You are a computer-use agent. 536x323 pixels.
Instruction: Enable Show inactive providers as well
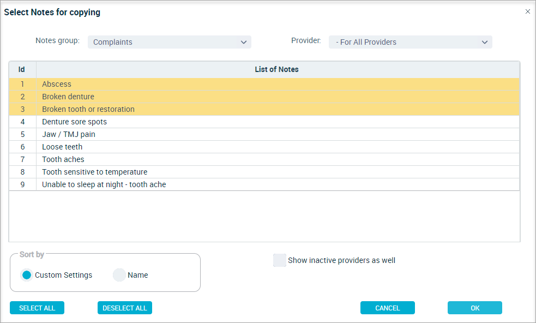[x=279, y=260]
